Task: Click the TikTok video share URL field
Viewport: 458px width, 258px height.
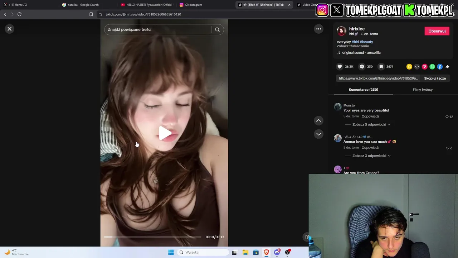Action: (x=378, y=78)
